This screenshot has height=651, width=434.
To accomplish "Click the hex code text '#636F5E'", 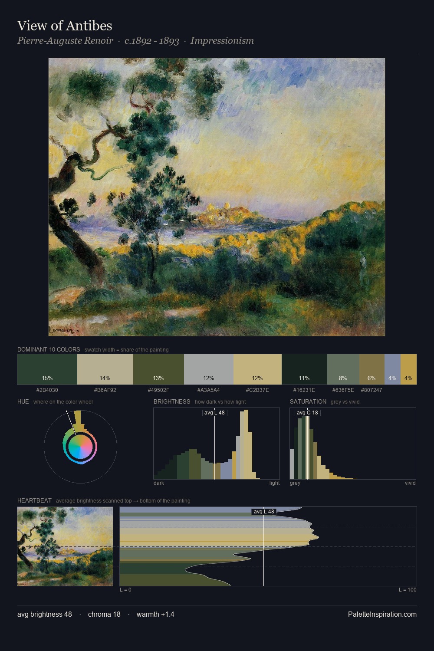I will [343, 390].
